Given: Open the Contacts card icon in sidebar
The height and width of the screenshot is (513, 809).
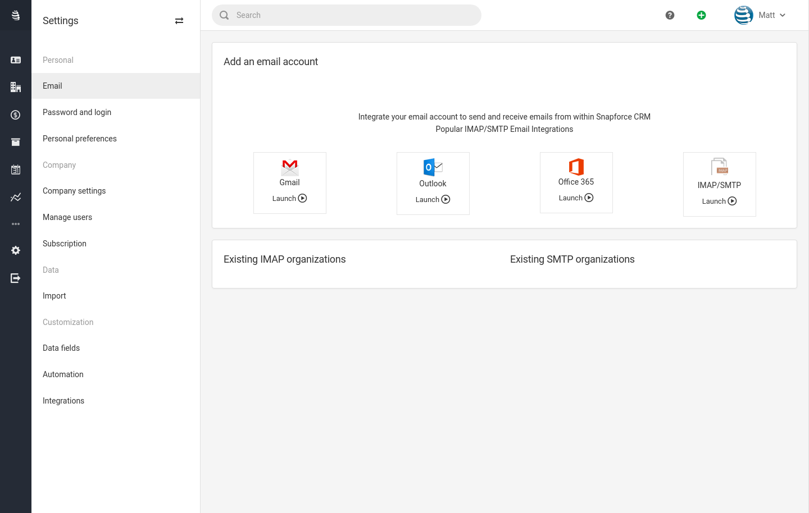Looking at the screenshot, I should click(x=16, y=60).
